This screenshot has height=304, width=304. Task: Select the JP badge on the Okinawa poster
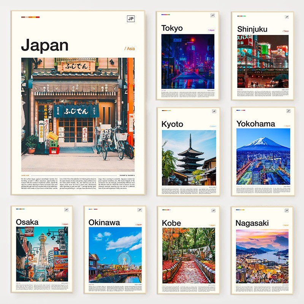click(x=139, y=210)
